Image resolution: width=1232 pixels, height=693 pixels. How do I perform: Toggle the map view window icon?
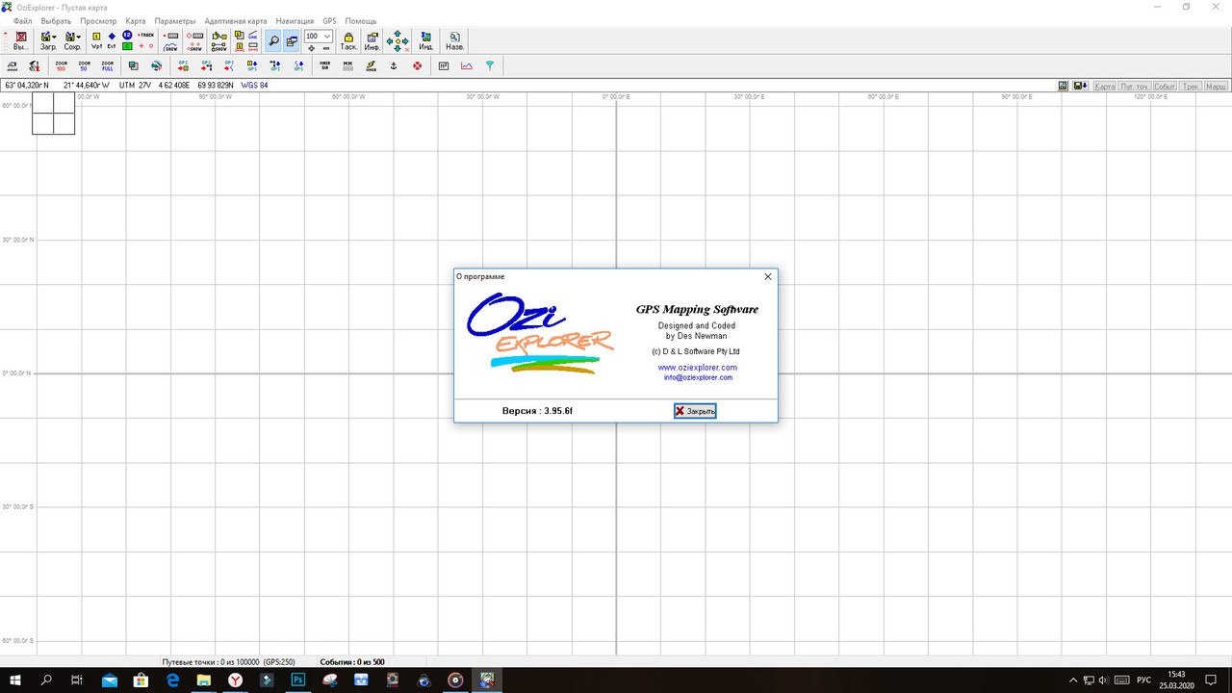[x=292, y=40]
